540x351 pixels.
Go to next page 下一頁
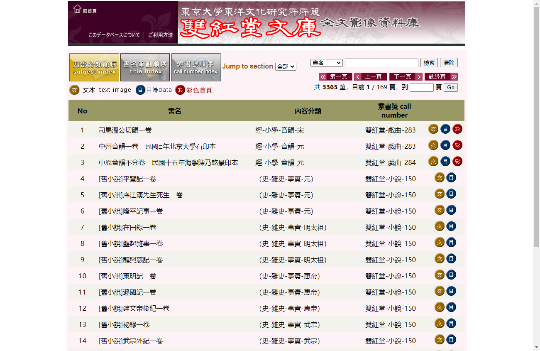pos(406,77)
